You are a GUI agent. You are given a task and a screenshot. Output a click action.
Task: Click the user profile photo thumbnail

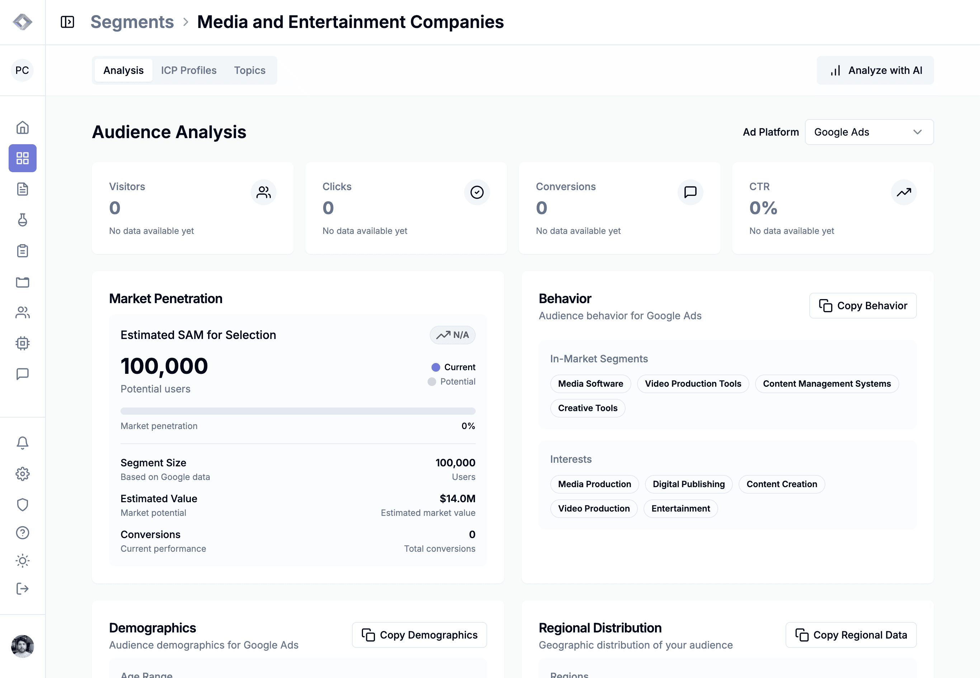pyautogui.click(x=23, y=646)
